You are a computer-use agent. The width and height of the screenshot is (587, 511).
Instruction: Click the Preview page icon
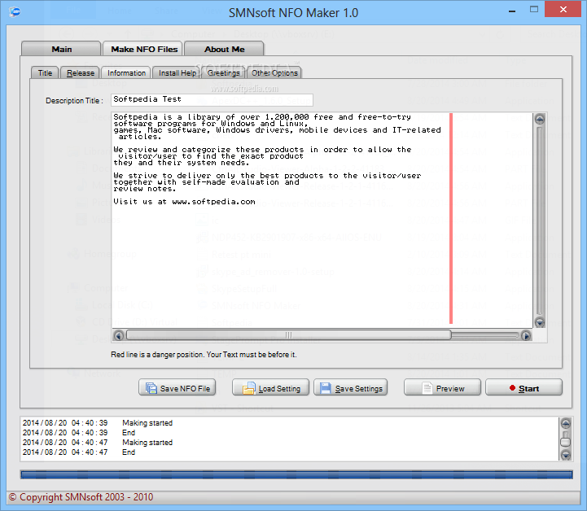427,388
